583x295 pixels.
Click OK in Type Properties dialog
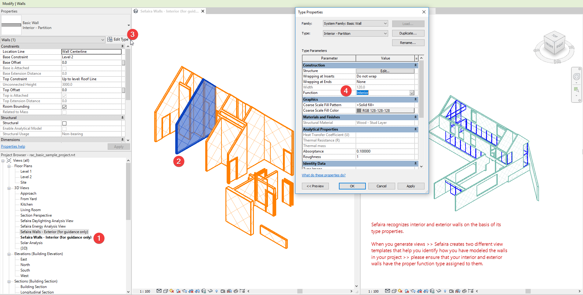(x=352, y=186)
